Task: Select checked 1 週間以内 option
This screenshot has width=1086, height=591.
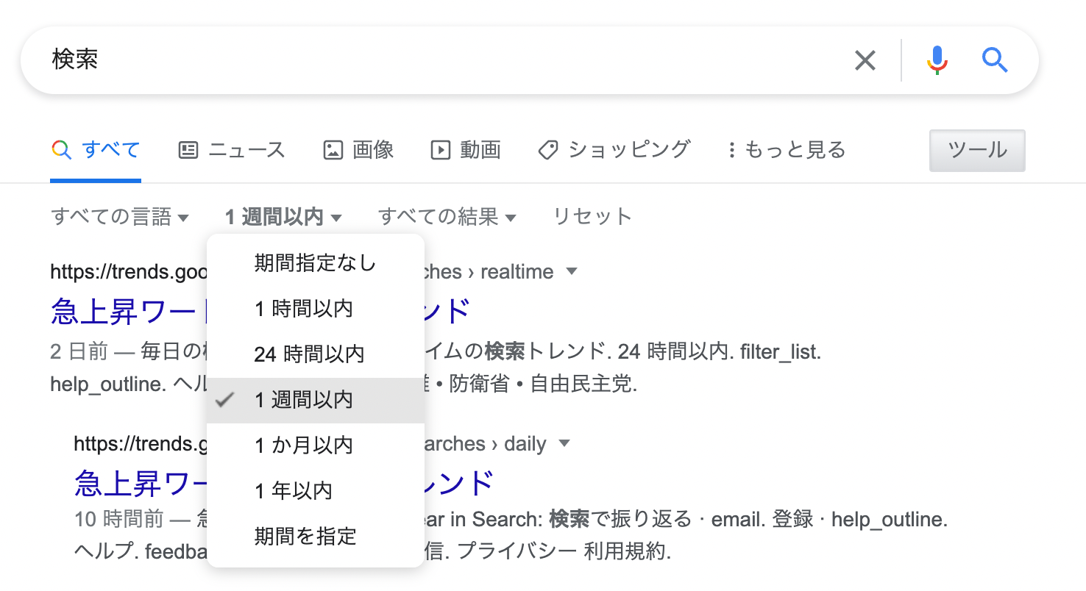Action: click(x=316, y=400)
